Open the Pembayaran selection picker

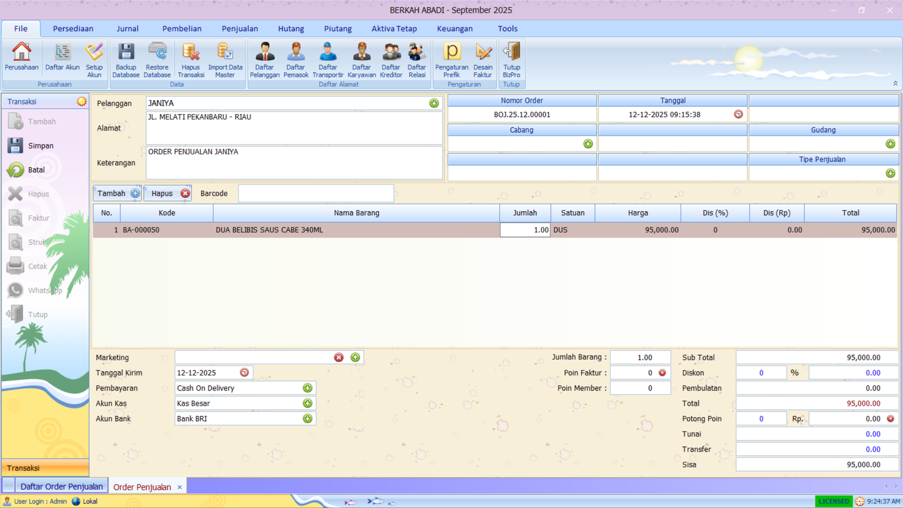click(x=308, y=388)
